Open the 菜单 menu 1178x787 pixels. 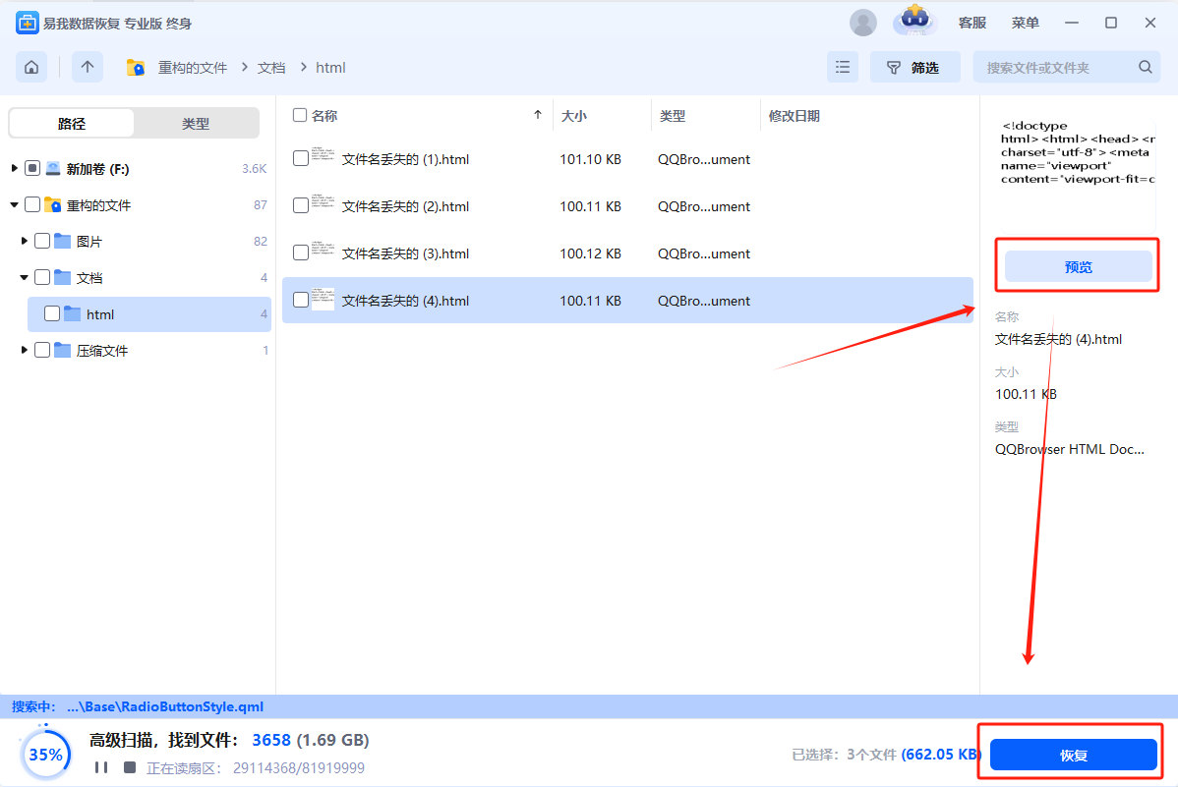coord(1025,24)
